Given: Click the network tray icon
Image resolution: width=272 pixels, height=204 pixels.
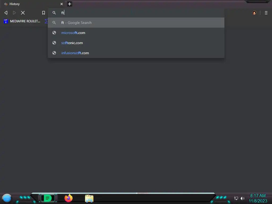Looking at the screenshot, I should 236,198.
